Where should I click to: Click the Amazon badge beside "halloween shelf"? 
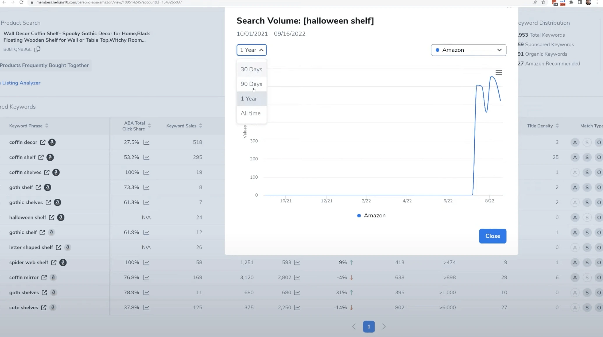point(60,217)
